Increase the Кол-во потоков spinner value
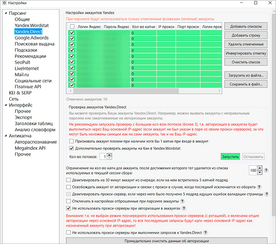This screenshot has height=244, width=276. (x=109, y=155)
